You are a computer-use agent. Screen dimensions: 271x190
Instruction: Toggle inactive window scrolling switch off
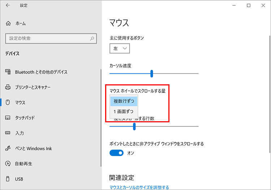pyautogui.click(x=116, y=153)
